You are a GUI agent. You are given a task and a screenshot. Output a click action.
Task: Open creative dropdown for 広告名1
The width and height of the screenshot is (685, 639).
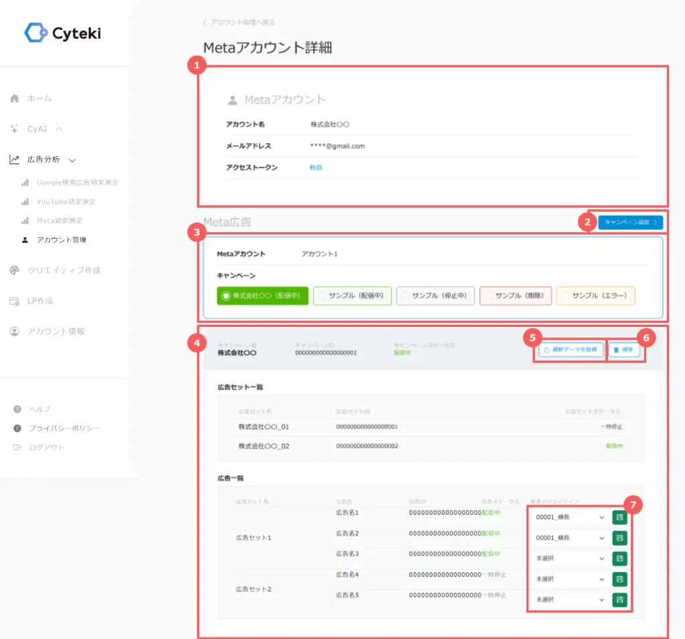coord(570,517)
